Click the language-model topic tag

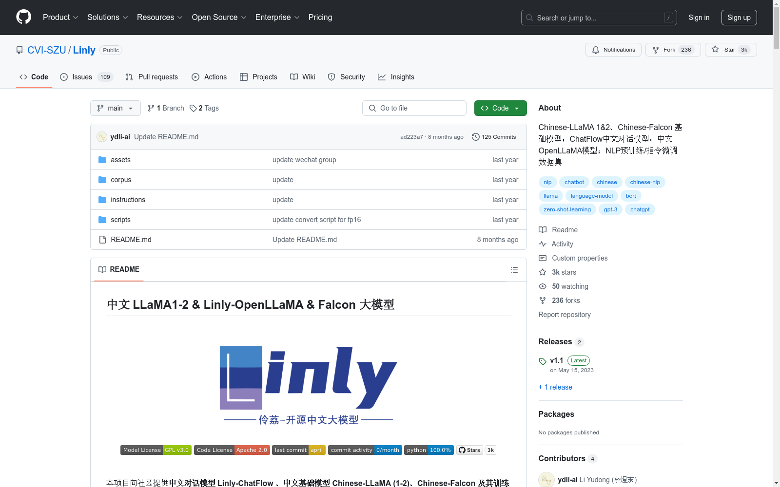592,196
